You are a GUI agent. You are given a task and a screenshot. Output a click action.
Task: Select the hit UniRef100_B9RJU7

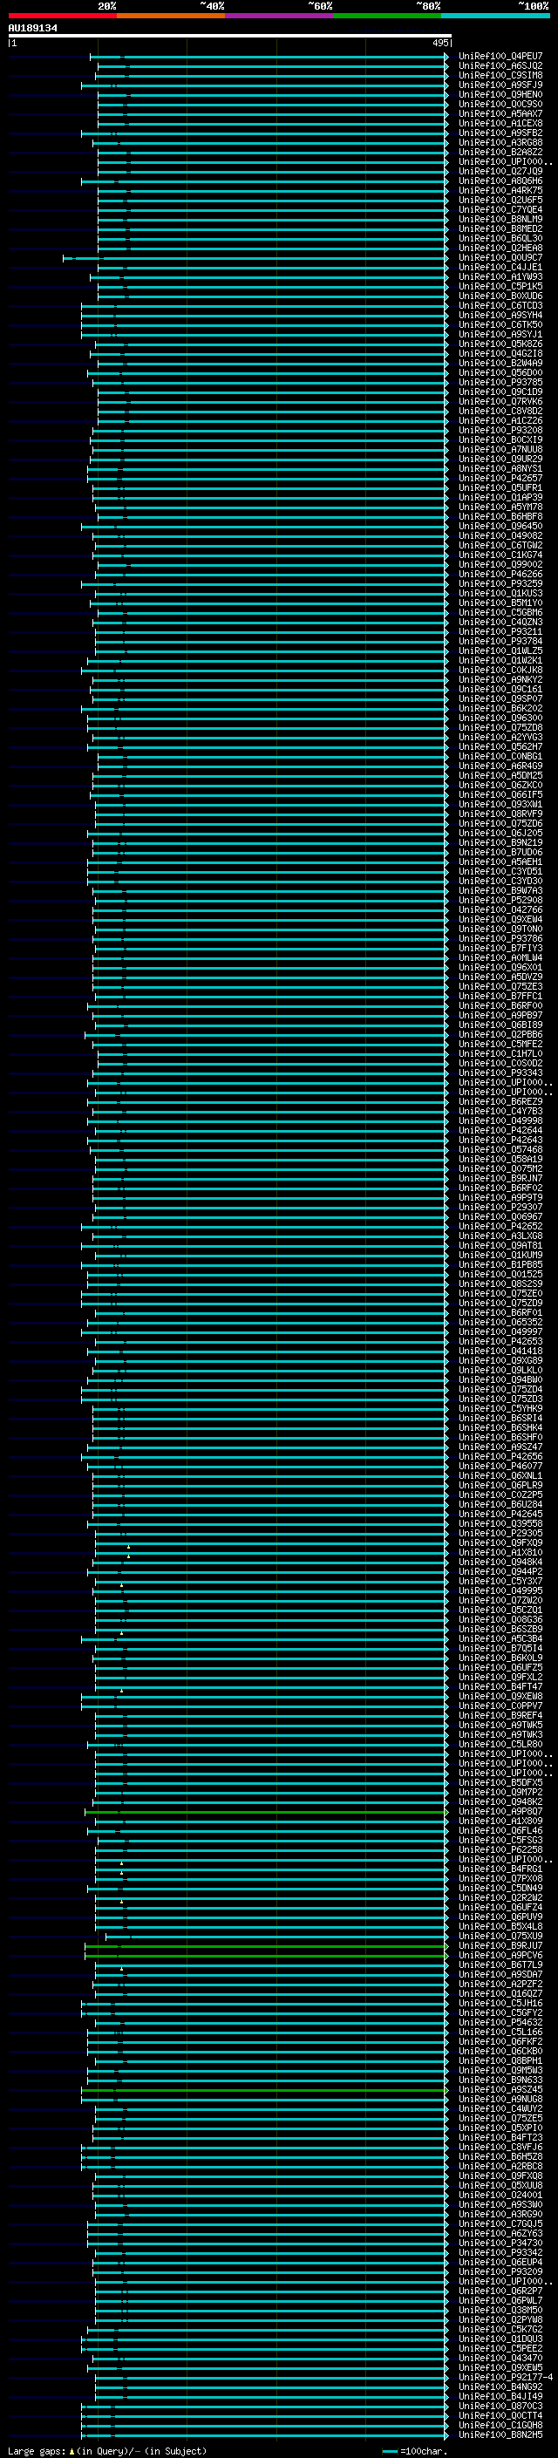[500, 1945]
